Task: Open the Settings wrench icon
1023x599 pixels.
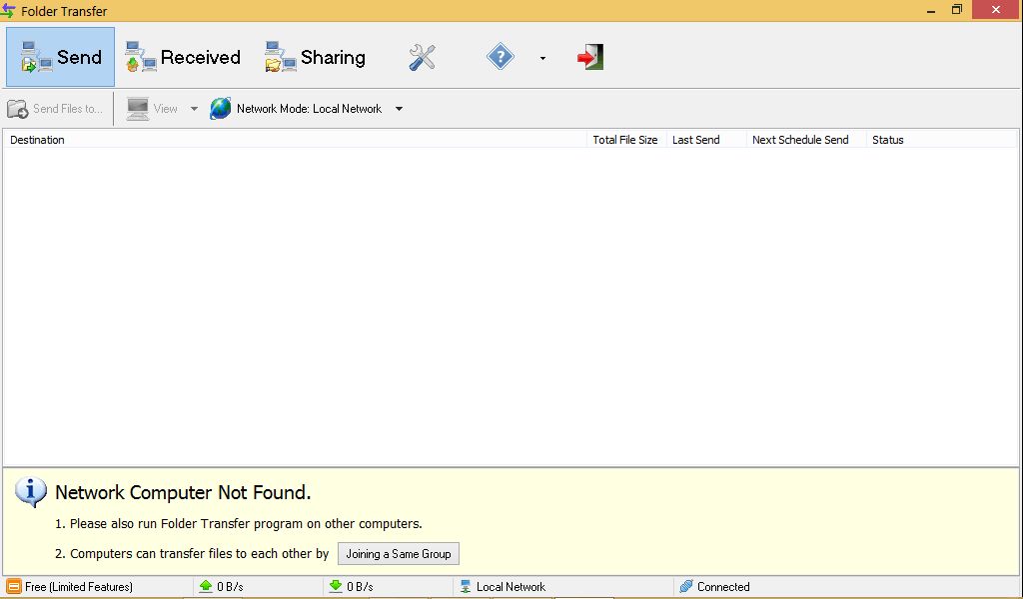Action: pyautogui.click(x=422, y=57)
